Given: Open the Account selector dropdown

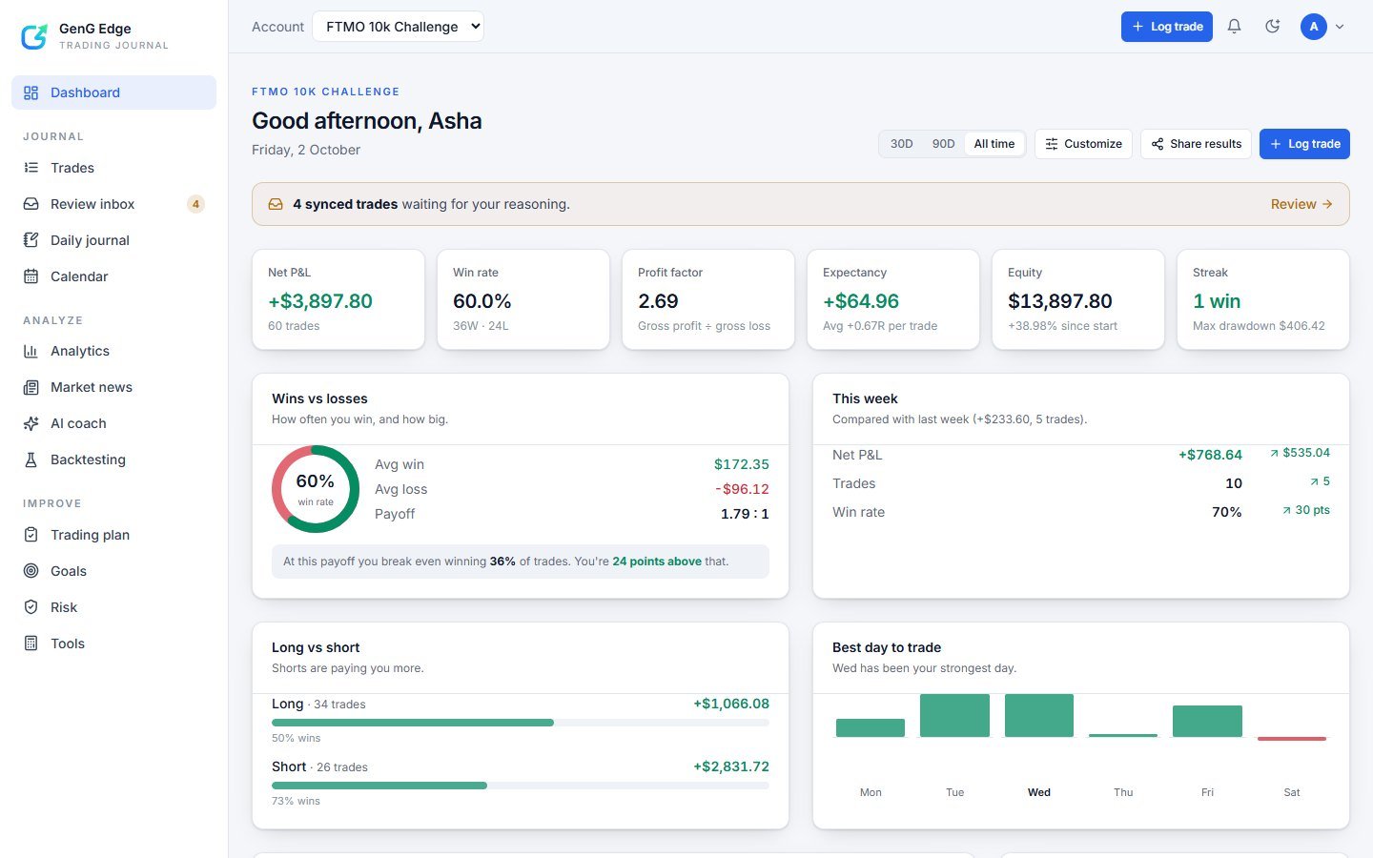Looking at the screenshot, I should (398, 27).
